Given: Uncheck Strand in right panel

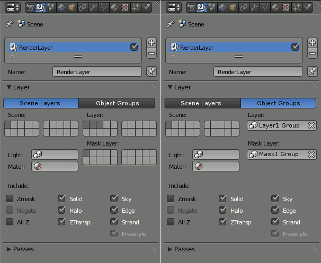Looking at the screenshot, I should pyautogui.click(x=275, y=222).
